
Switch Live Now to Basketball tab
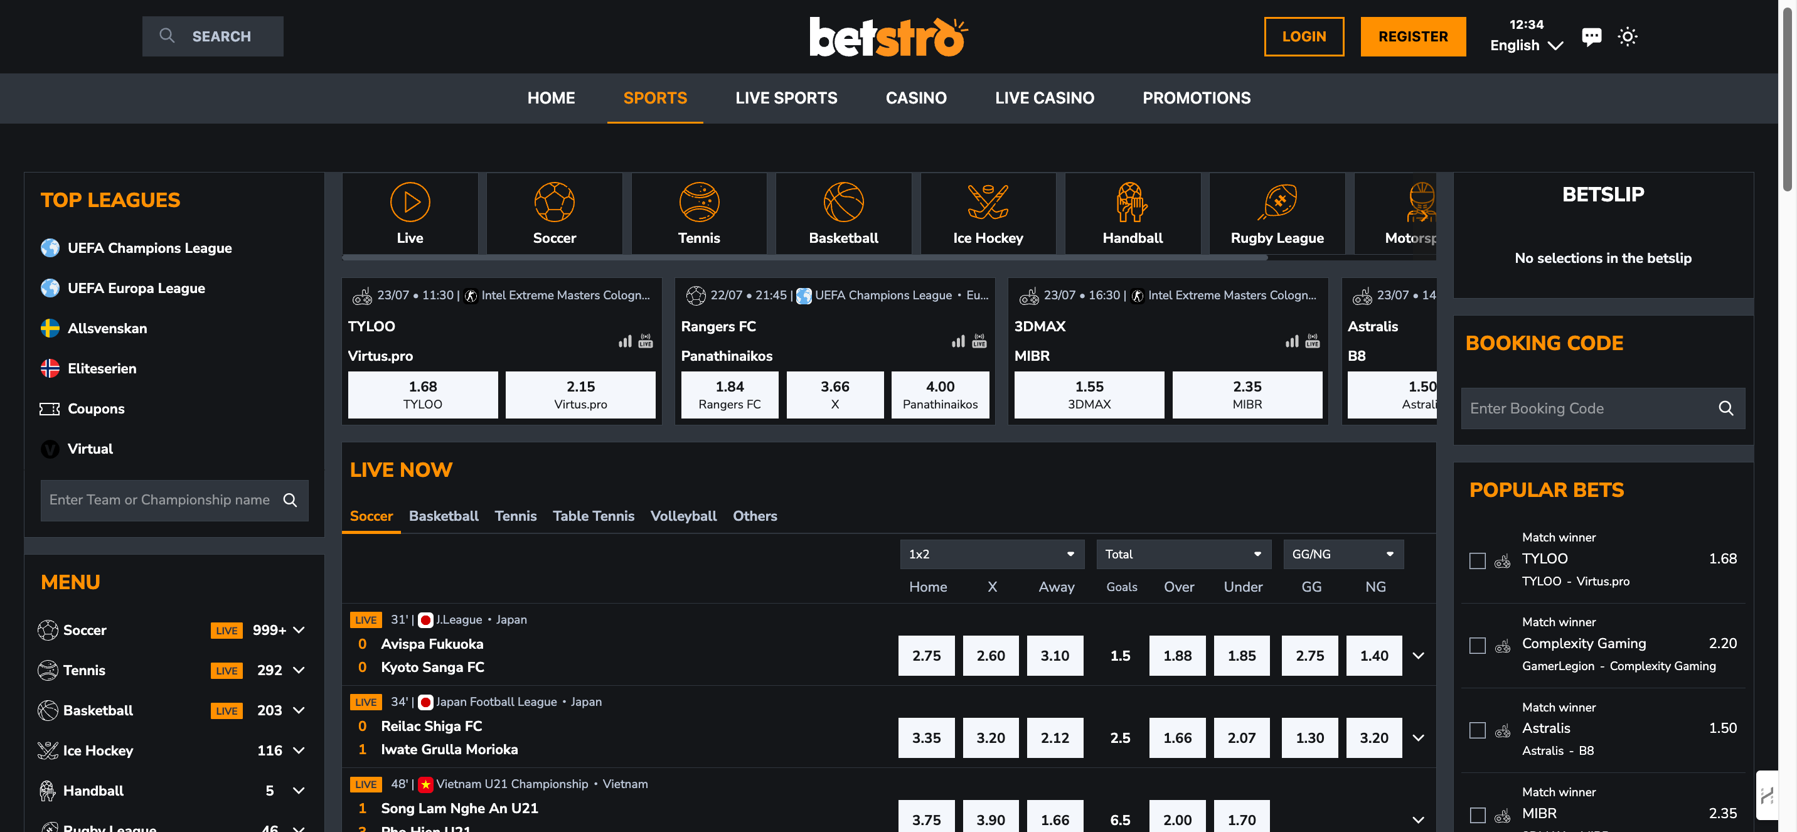[444, 516]
